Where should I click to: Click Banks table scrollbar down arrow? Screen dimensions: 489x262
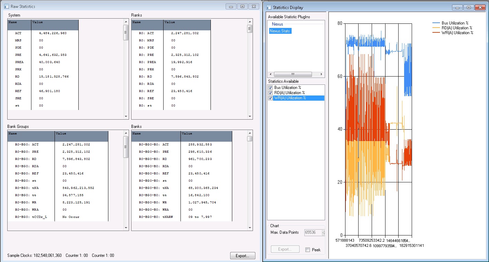250,228
